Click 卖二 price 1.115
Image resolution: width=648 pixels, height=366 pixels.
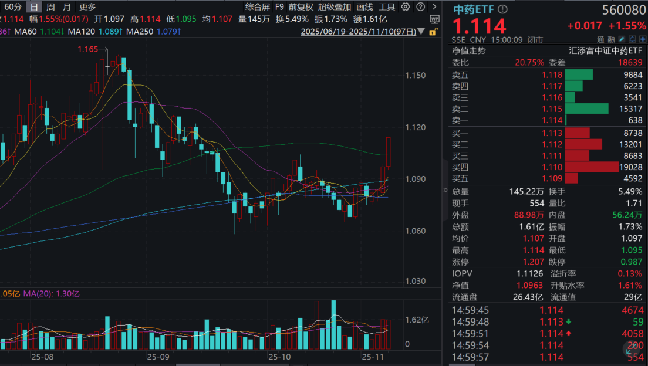pyautogui.click(x=552, y=109)
